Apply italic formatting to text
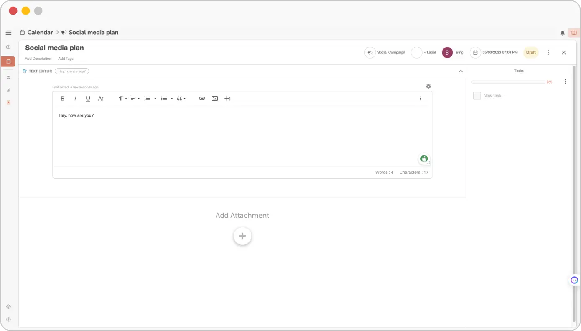Viewport: 581px width, 331px height. tap(75, 99)
